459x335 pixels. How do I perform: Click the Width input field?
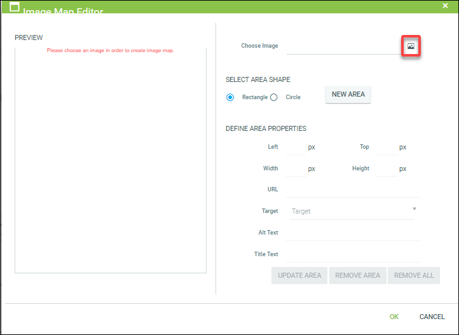pos(295,168)
